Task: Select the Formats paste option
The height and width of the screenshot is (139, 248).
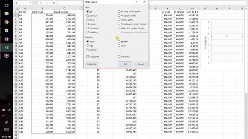Action: tap(91, 24)
